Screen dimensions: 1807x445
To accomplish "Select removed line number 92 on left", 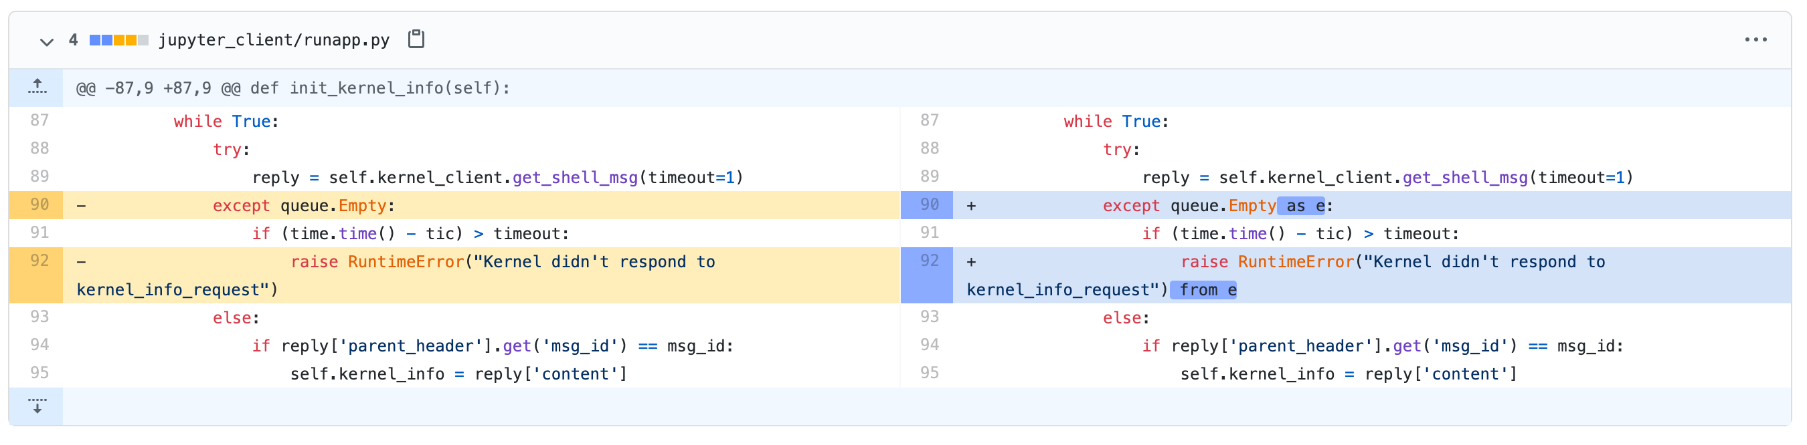I will [37, 275].
